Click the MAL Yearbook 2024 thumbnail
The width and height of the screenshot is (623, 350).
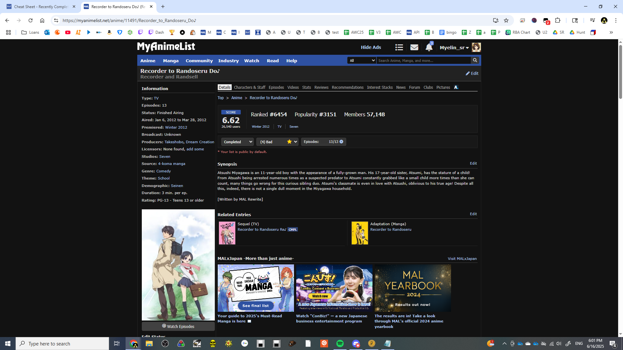point(412,288)
